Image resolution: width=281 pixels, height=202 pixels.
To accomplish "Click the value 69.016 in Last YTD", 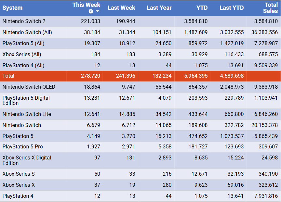I will [x=235, y=185].
